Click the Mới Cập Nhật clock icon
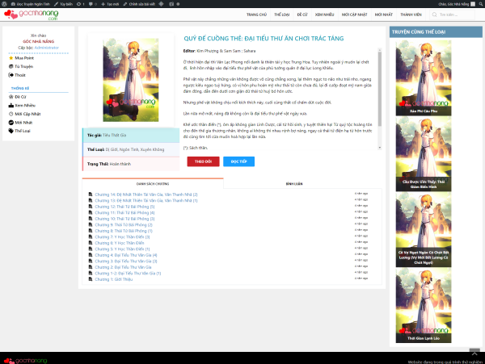This screenshot has height=364, width=485. pos(12,114)
